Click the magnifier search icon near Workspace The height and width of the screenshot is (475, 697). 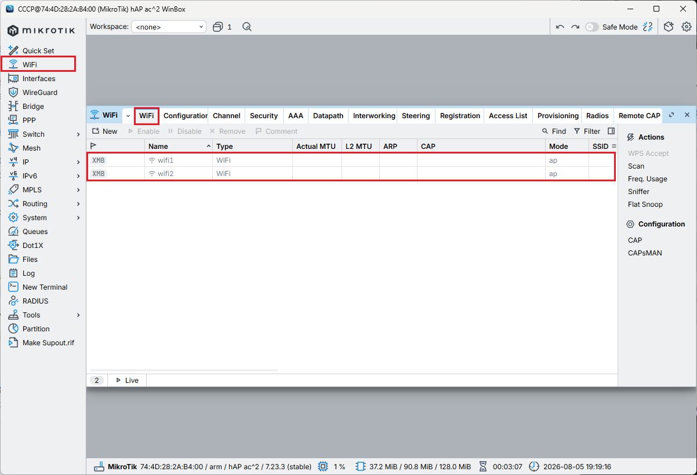coord(247,27)
